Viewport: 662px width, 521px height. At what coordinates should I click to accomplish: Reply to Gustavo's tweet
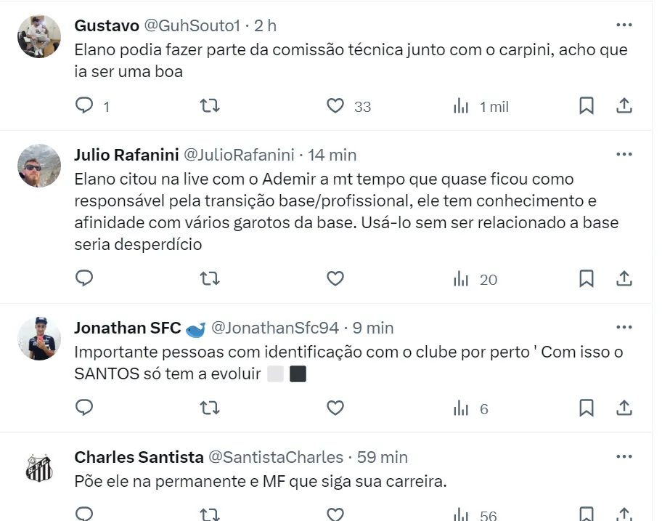click(x=85, y=106)
